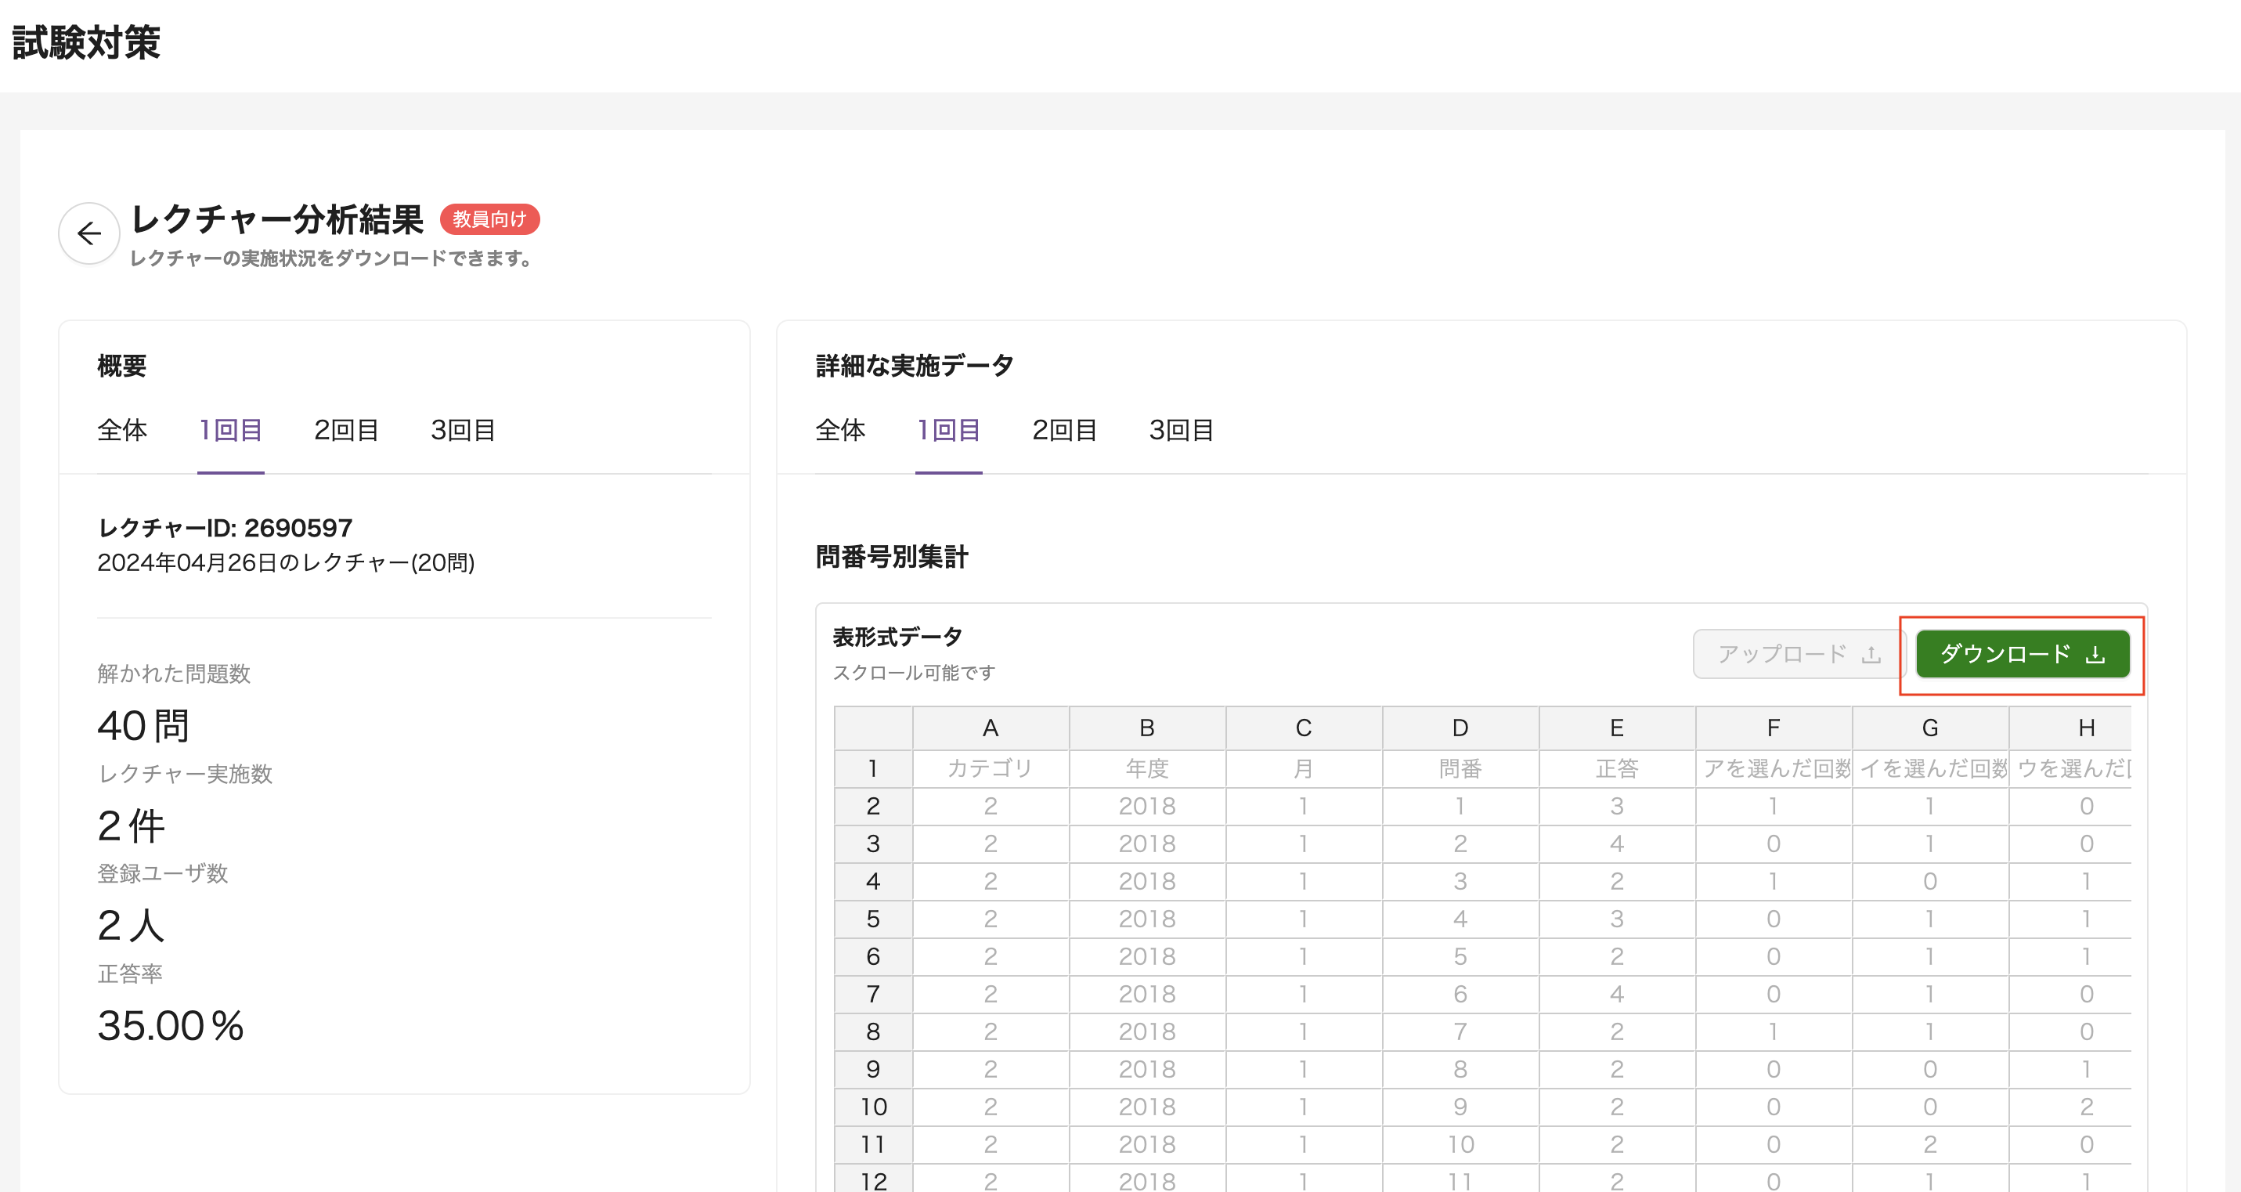Select row 5 header in spreadsheet
The width and height of the screenshot is (2241, 1192).
872,919
